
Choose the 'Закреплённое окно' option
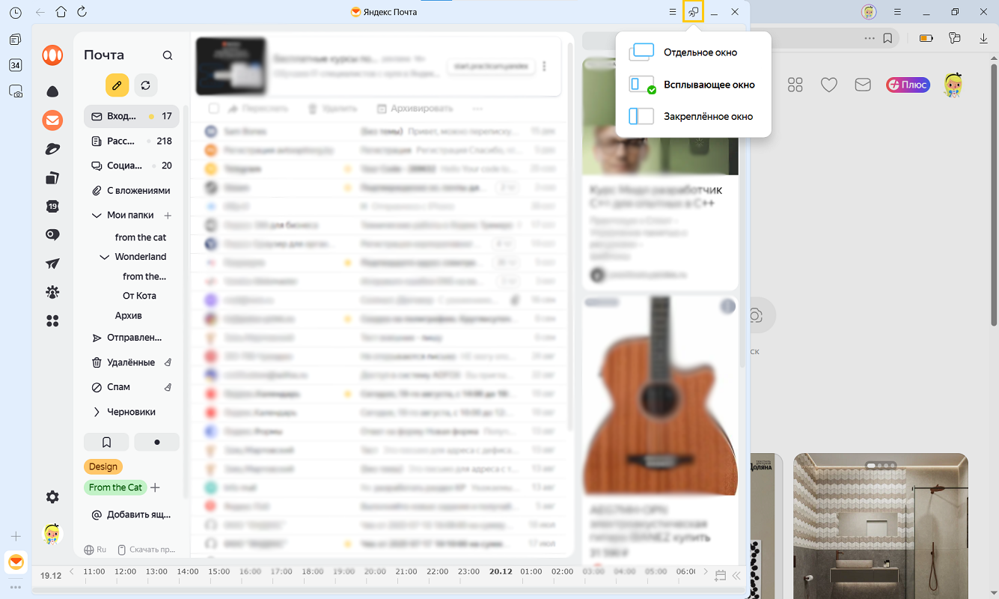708,117
